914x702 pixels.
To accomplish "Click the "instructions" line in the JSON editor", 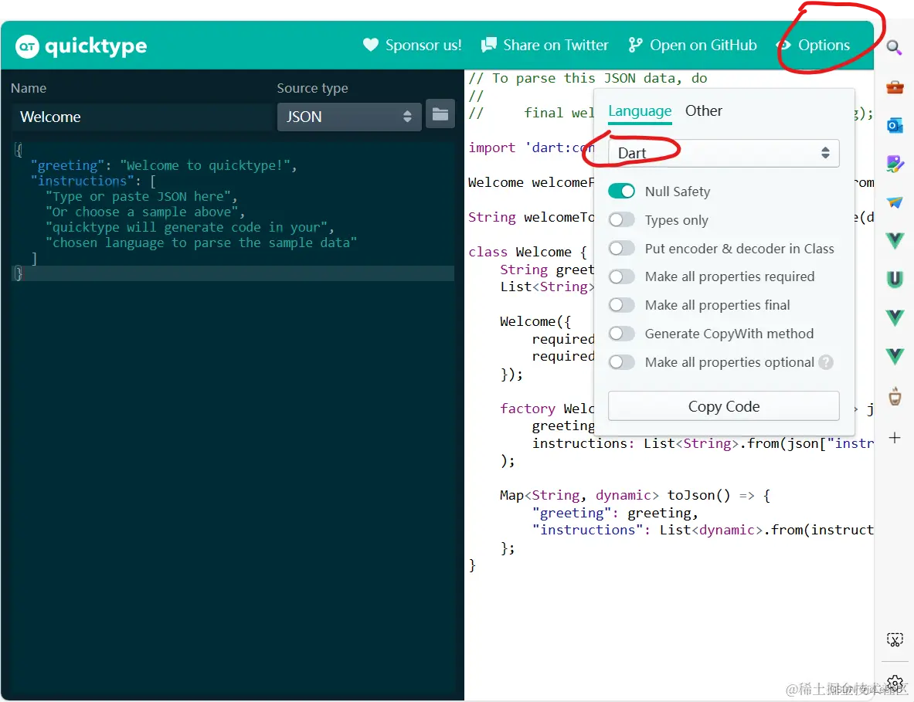I will point(93,181).
